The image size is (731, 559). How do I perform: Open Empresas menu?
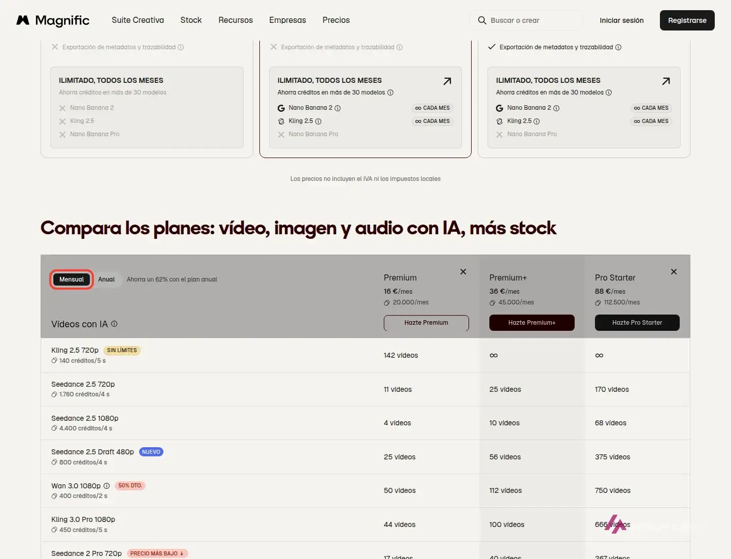click(287, 20)
